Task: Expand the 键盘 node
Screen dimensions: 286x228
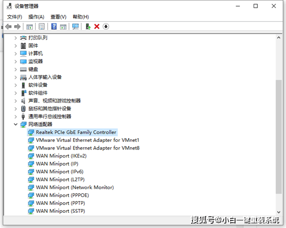Action: (16, 69)
